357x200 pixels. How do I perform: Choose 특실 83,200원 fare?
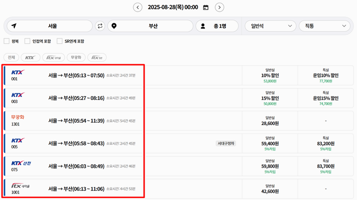pyautogui.click(x=326, y=143)
